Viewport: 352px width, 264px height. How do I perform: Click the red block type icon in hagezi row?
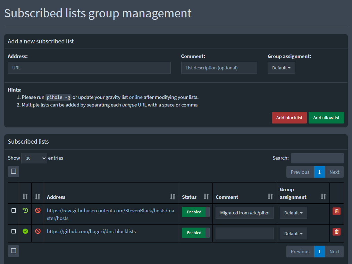coord(38,231)
